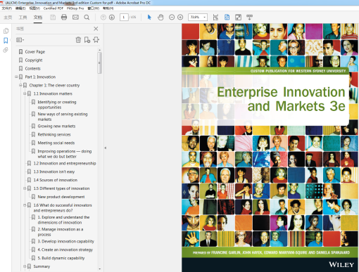Open the search magnifier tool
This screenshot has height=272, width=359.
point(87,18)
